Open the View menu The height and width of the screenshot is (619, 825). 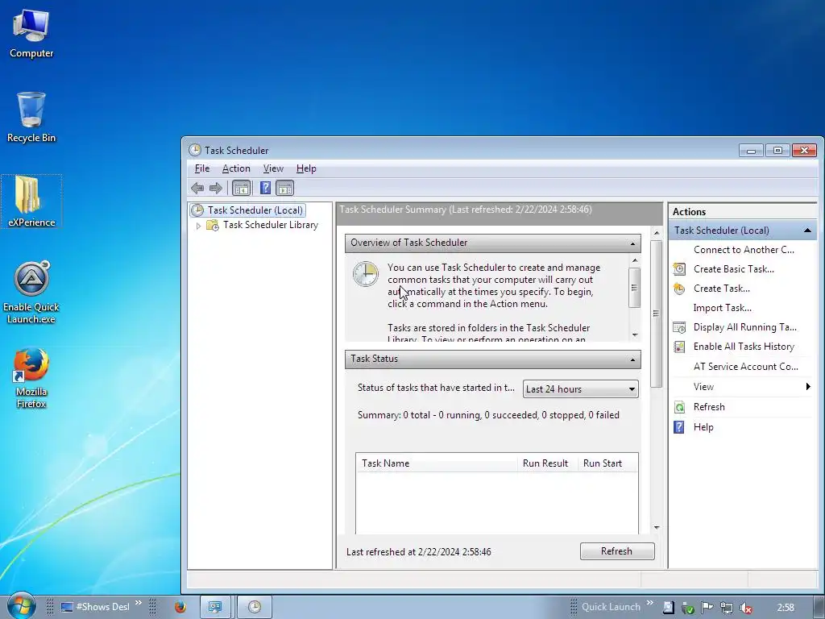point(273,168)
